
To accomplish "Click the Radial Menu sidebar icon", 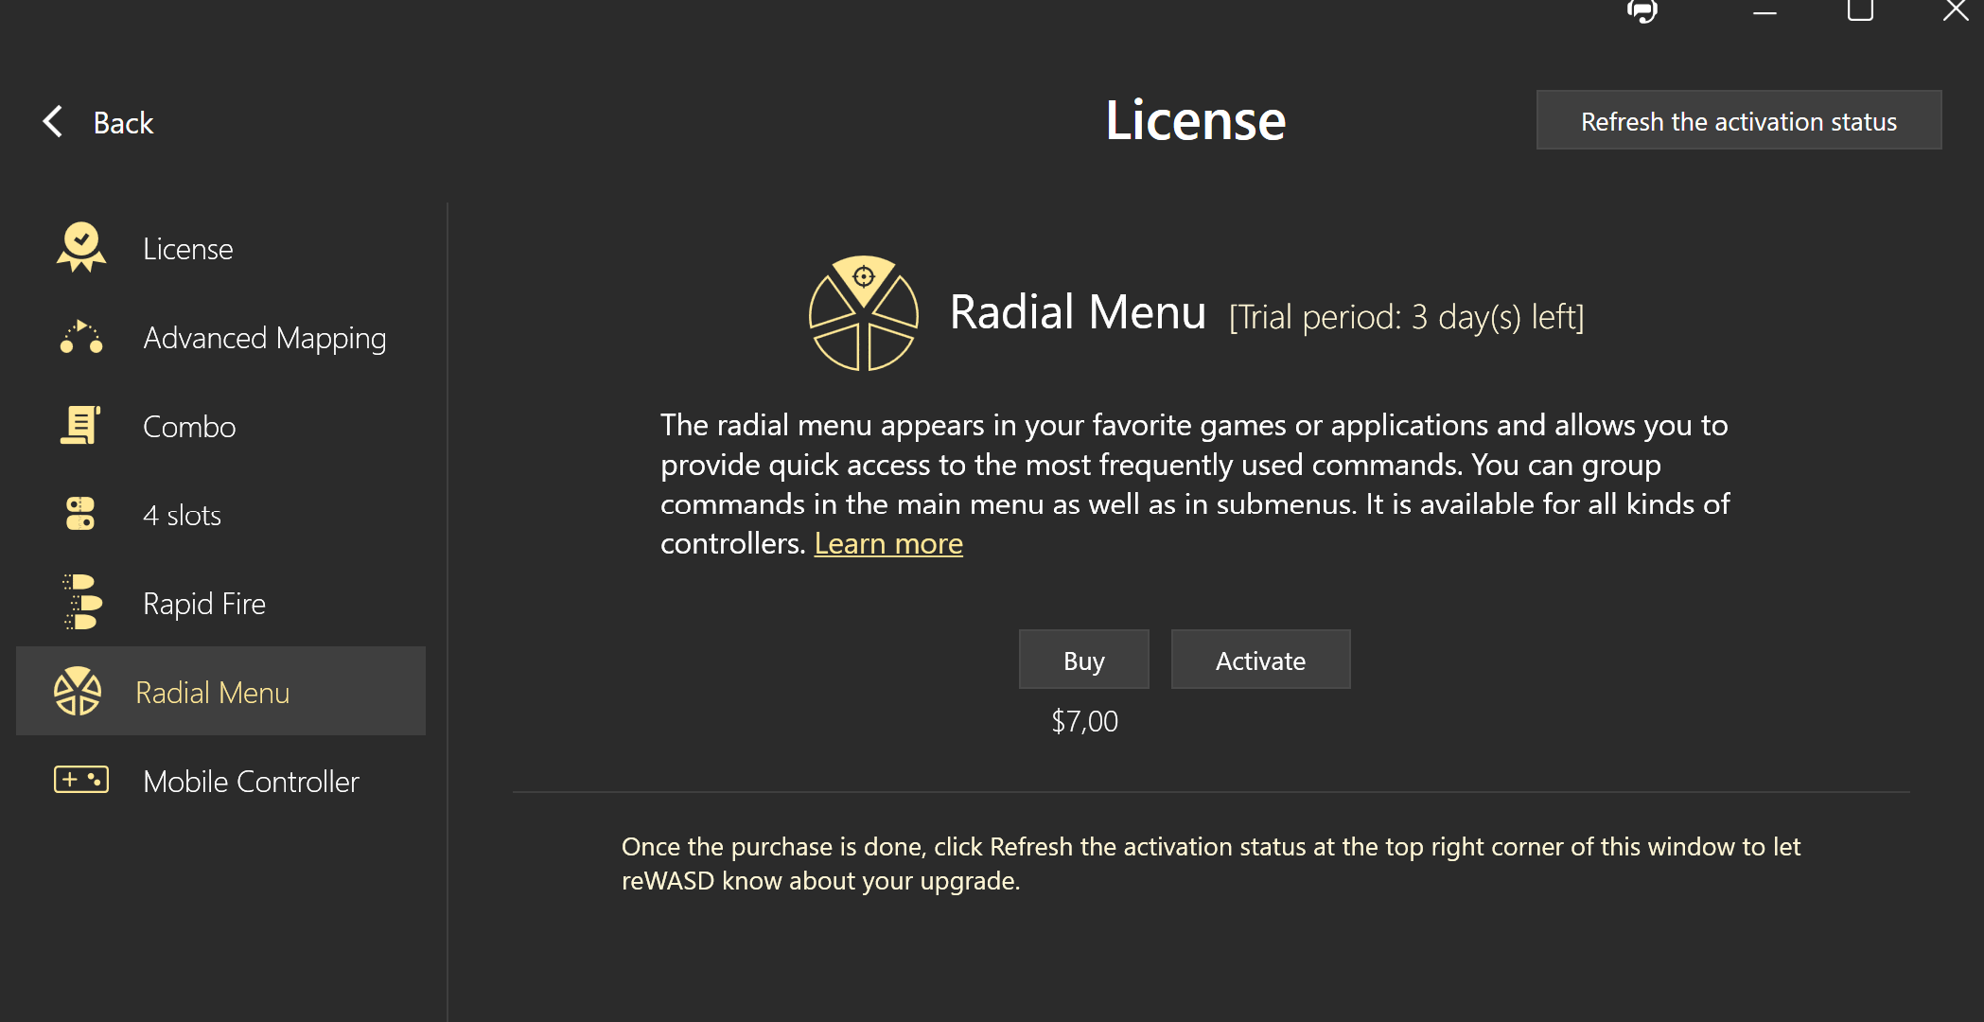I will tap(78, 692).
